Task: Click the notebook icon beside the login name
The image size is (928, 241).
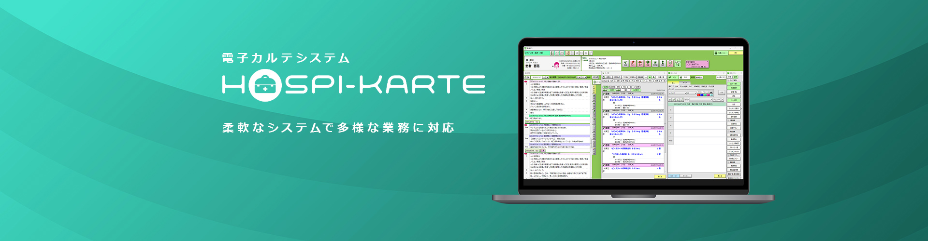Action: pos(552,53)
